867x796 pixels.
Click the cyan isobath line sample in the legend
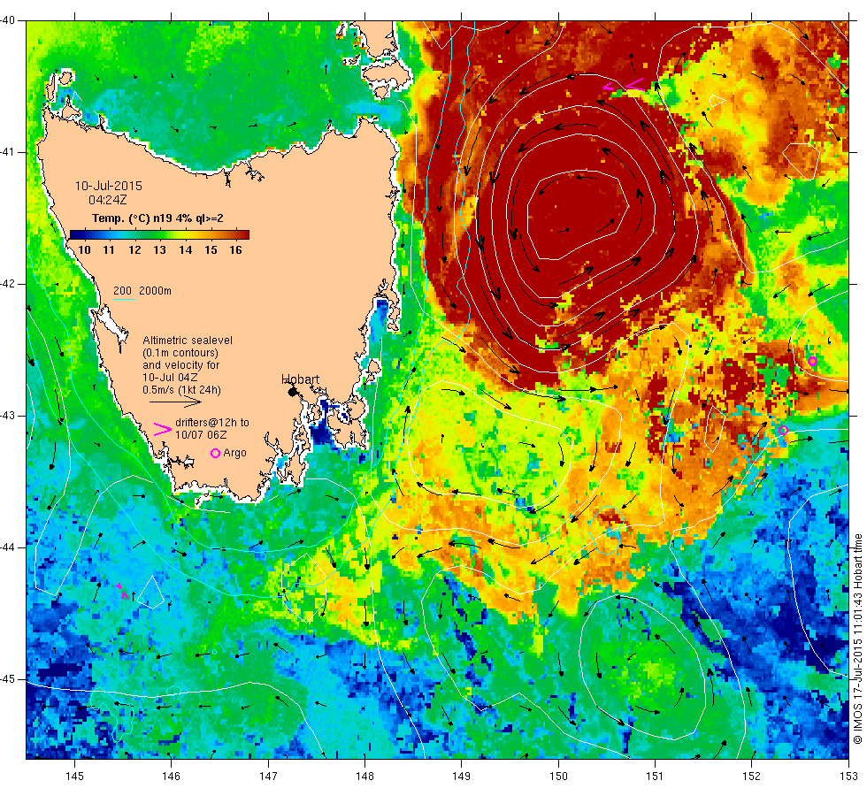pos(124,300)
